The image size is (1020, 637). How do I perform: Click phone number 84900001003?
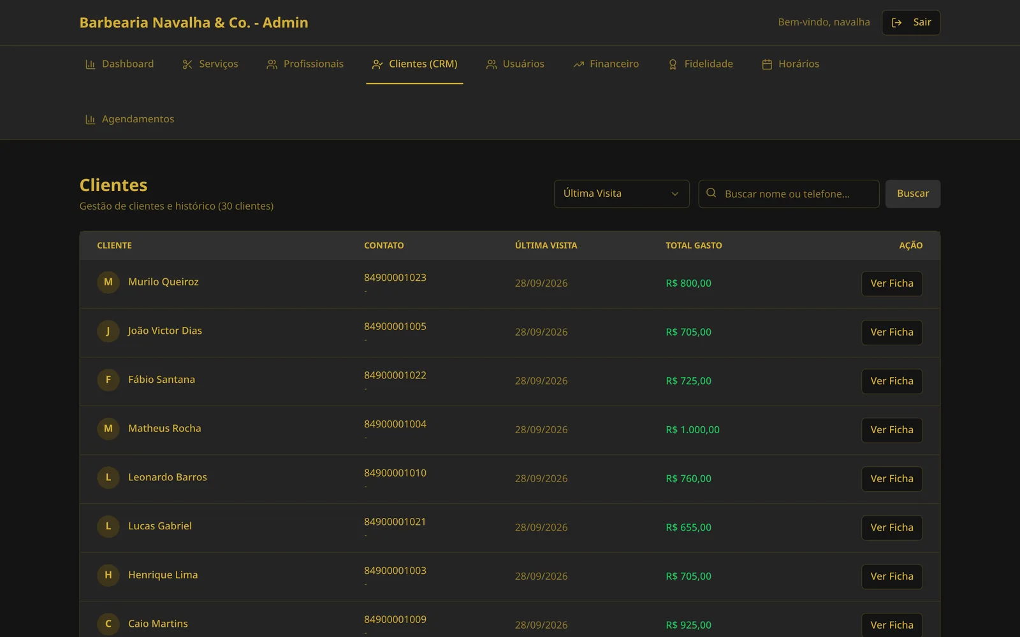395,571
